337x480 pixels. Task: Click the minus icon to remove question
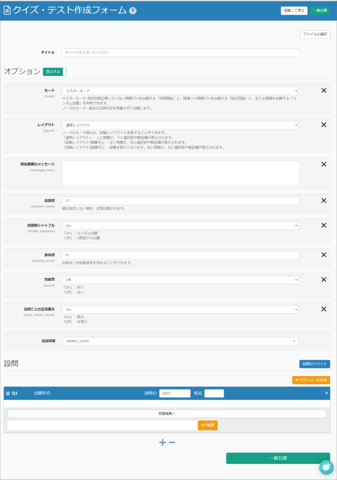pos(172,442)
